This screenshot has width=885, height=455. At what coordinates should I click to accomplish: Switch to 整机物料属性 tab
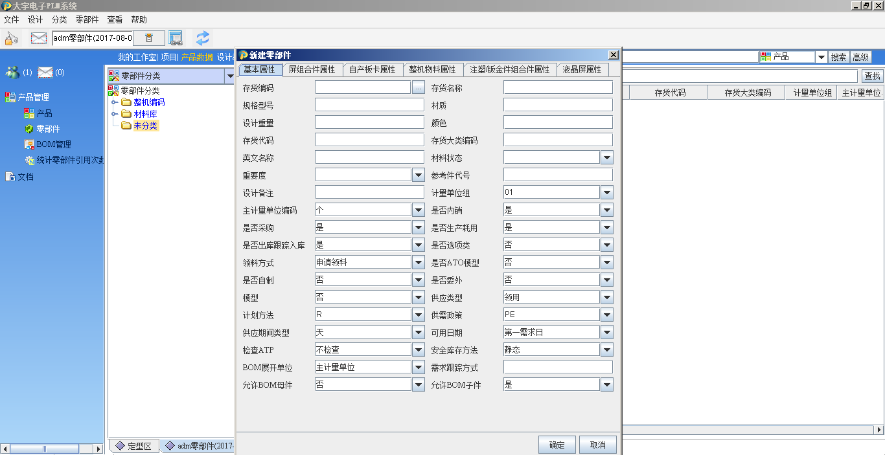point(432,69)
